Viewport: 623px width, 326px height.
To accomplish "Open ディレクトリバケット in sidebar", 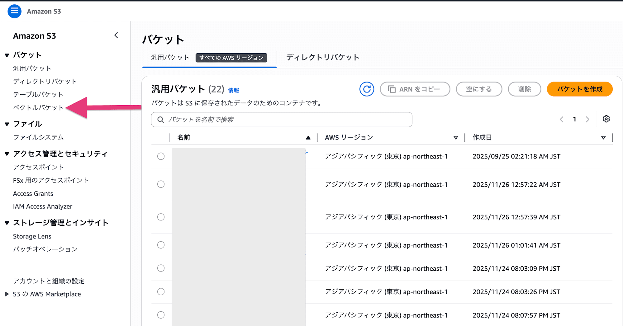I will [x=45, y=82].
